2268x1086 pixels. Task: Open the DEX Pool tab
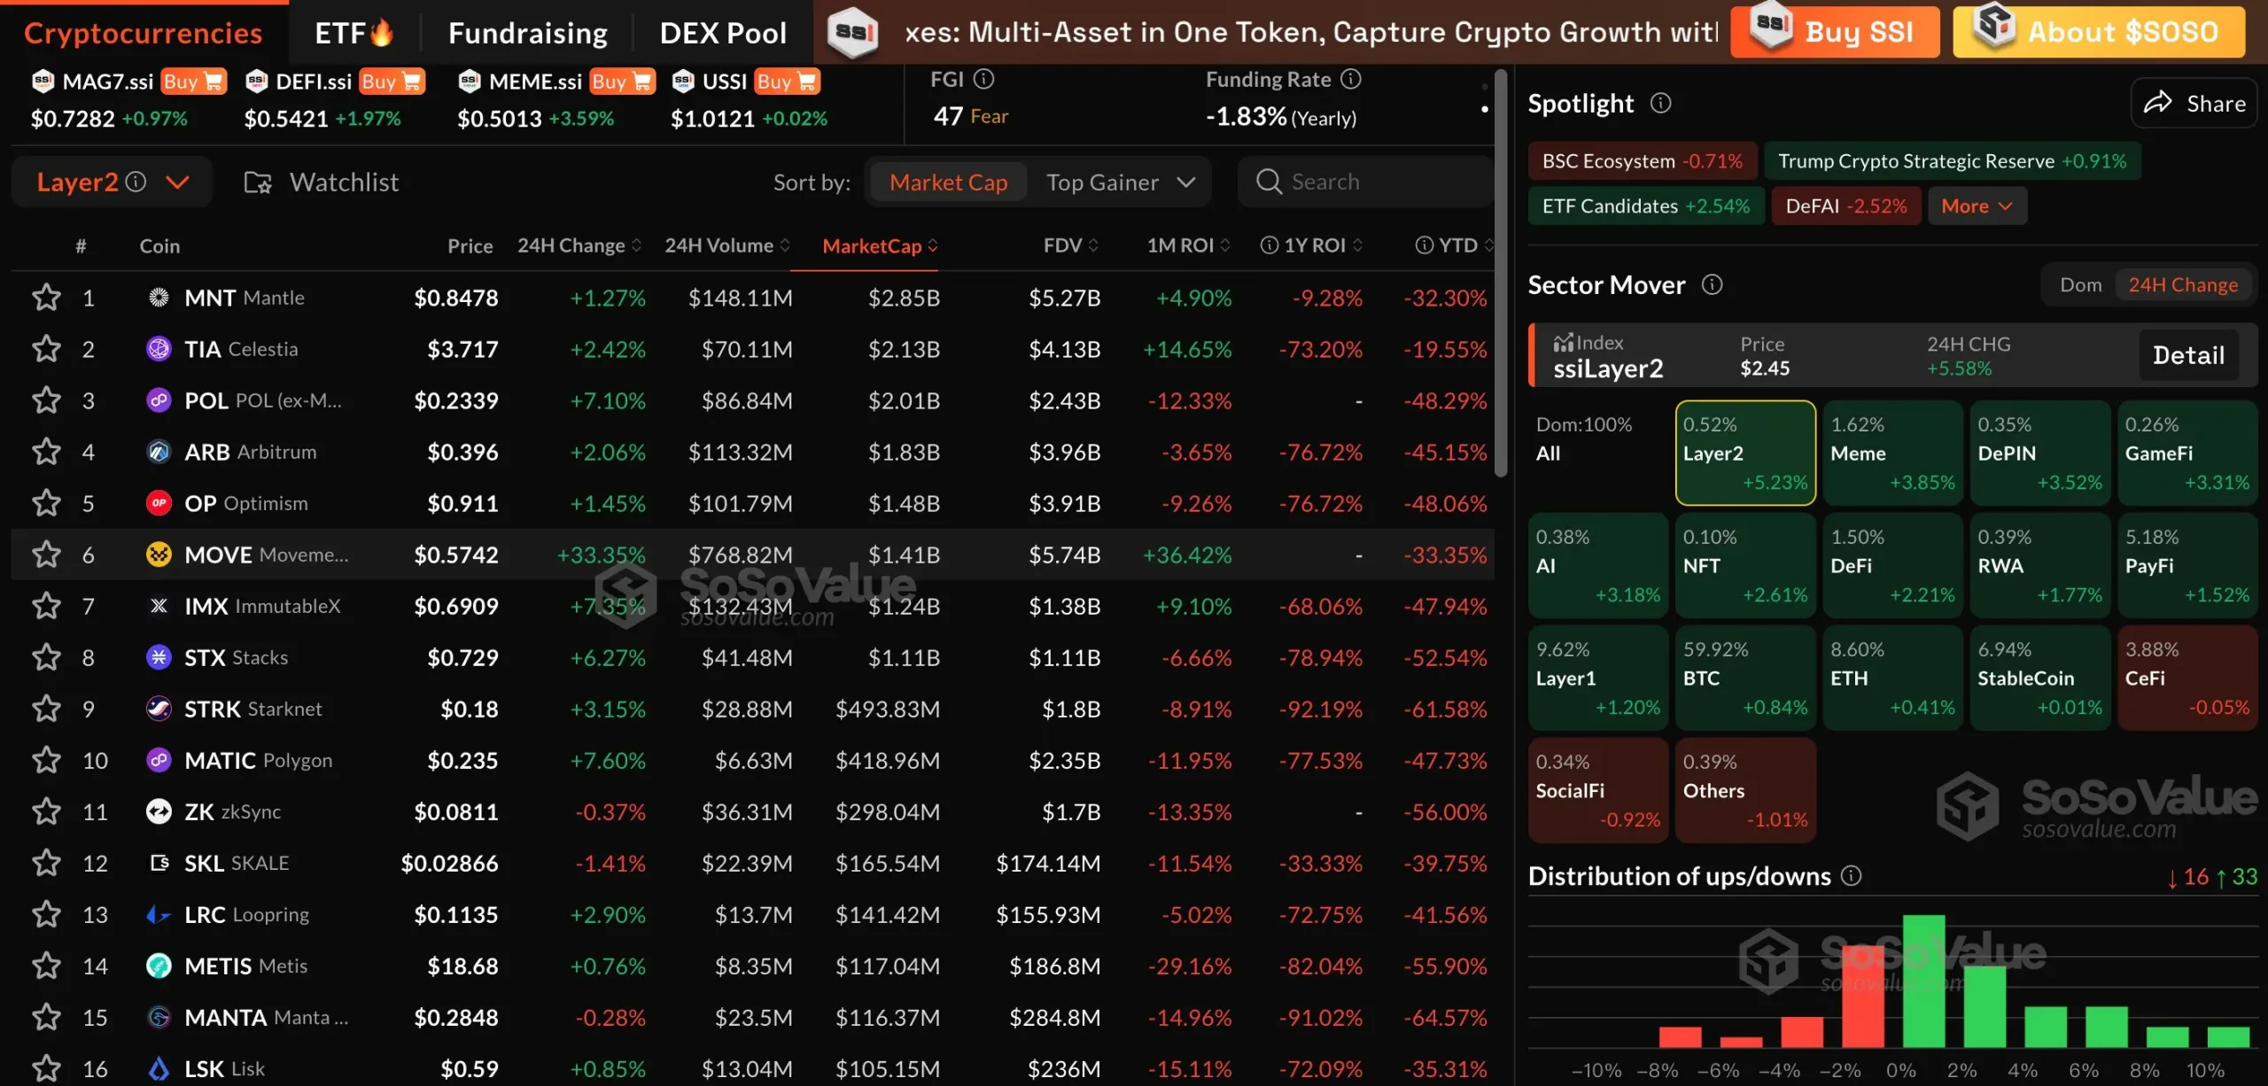tap(722, 33)
